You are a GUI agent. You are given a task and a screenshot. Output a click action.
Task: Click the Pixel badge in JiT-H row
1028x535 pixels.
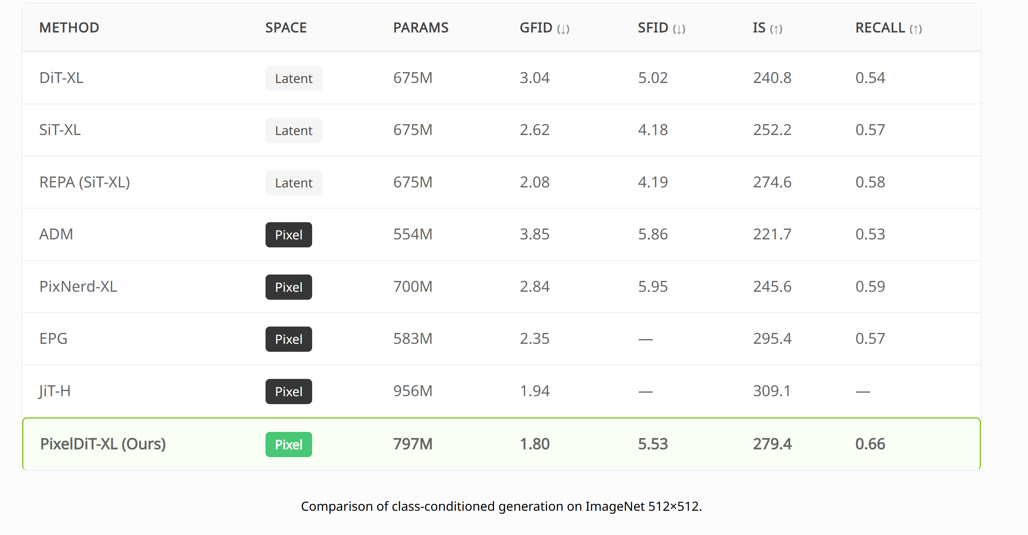[289, 391]
